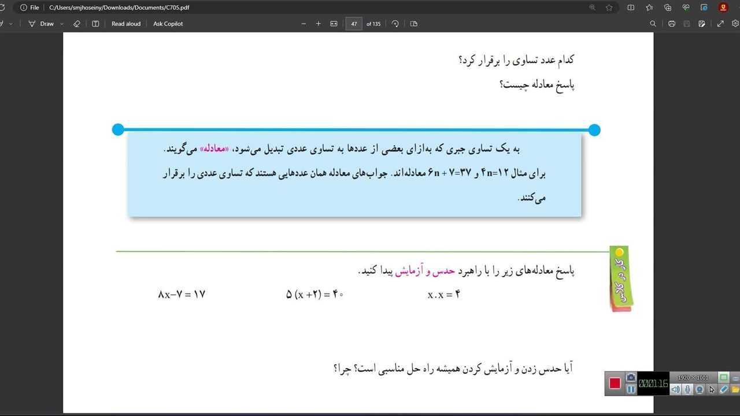The image size is (740, 416).
Task: Open the Page view options
Action: click(413, 24)
